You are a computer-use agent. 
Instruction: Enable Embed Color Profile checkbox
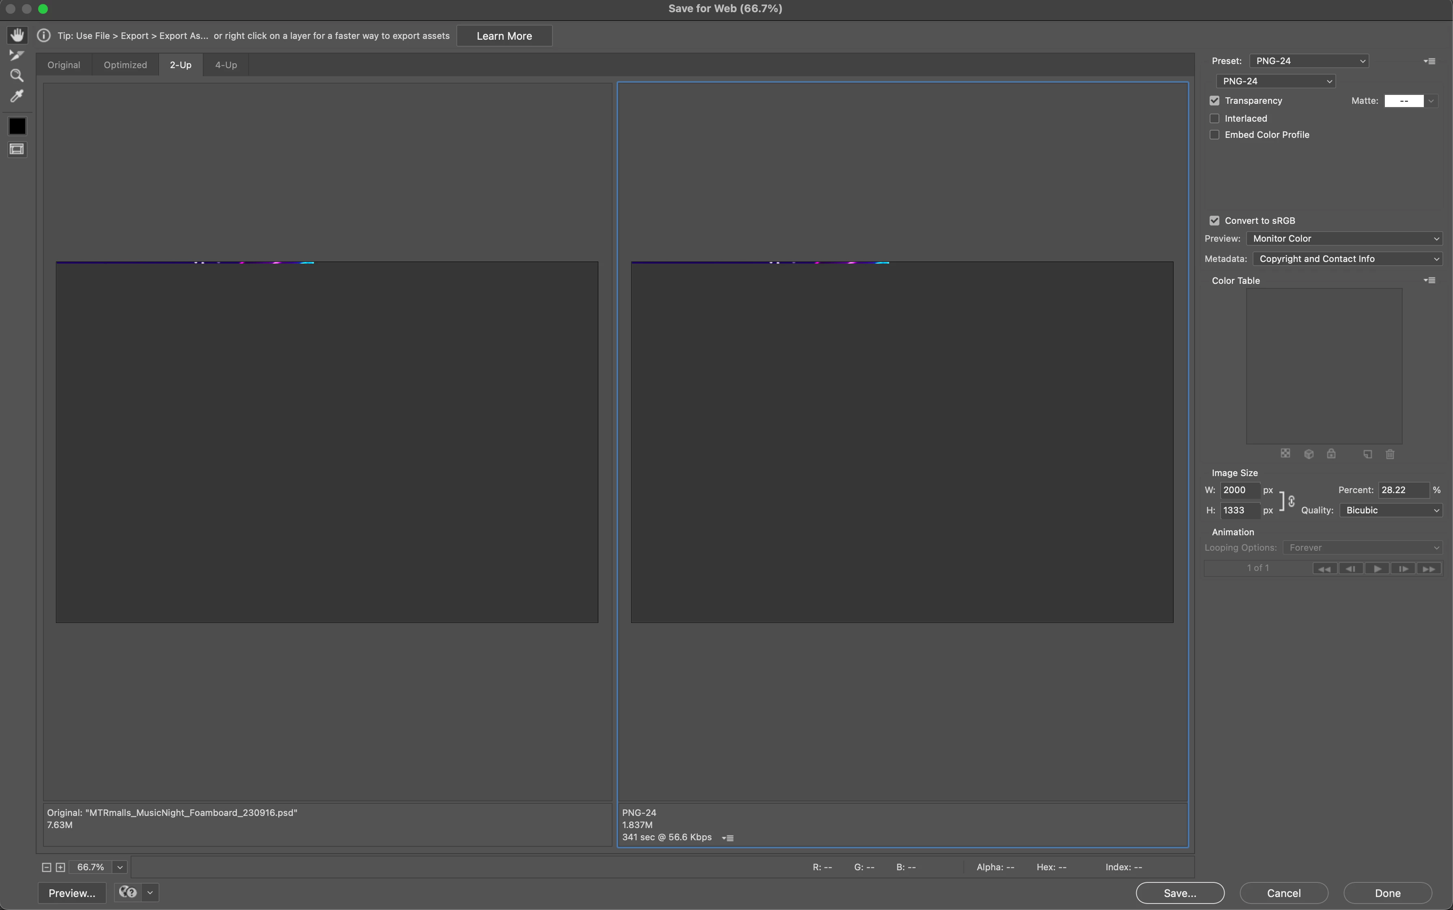[1214, 135]
